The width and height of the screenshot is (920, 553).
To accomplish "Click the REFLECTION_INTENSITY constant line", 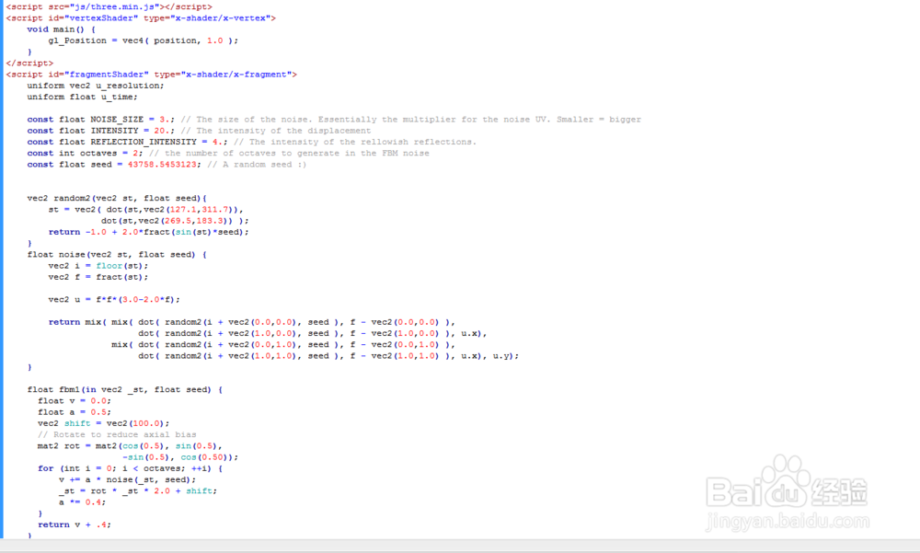I will click(127, 142).
